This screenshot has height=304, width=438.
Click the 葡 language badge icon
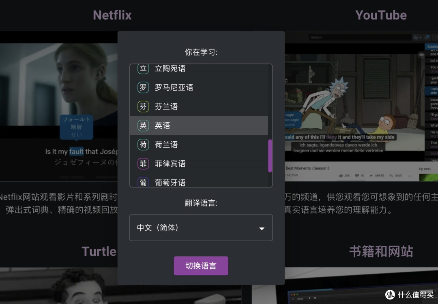click(x=143, y=182)
